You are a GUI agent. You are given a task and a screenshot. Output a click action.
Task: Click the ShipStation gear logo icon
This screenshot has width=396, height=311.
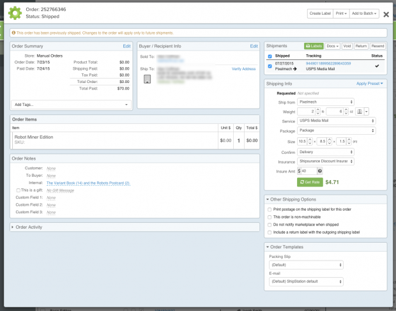coord(15,13)
